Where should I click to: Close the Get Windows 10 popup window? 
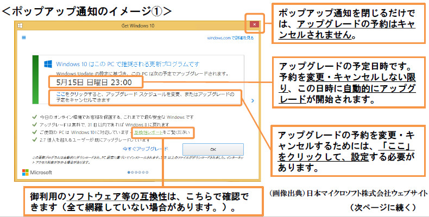click(x=255, y=24)
